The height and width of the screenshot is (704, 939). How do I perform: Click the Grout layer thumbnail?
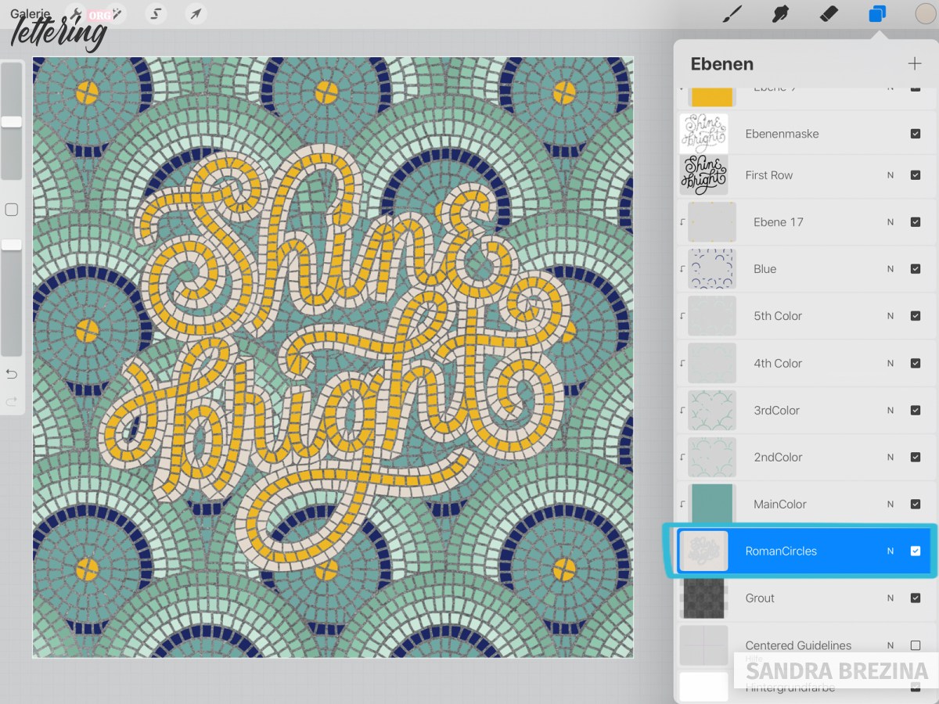click(703, 598)
